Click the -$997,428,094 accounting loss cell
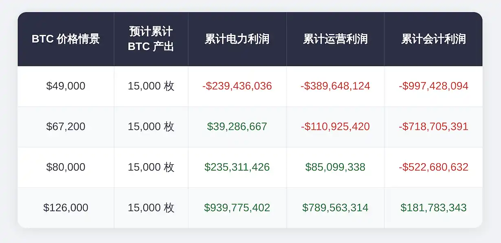 coord(433,86)
